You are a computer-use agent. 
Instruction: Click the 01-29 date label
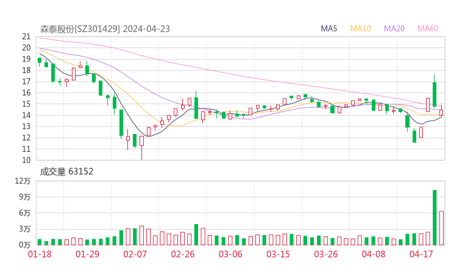[87, 254]
